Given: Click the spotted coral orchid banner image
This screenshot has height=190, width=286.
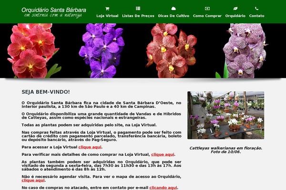Looking at the screenshot, I should pos(172,51).
